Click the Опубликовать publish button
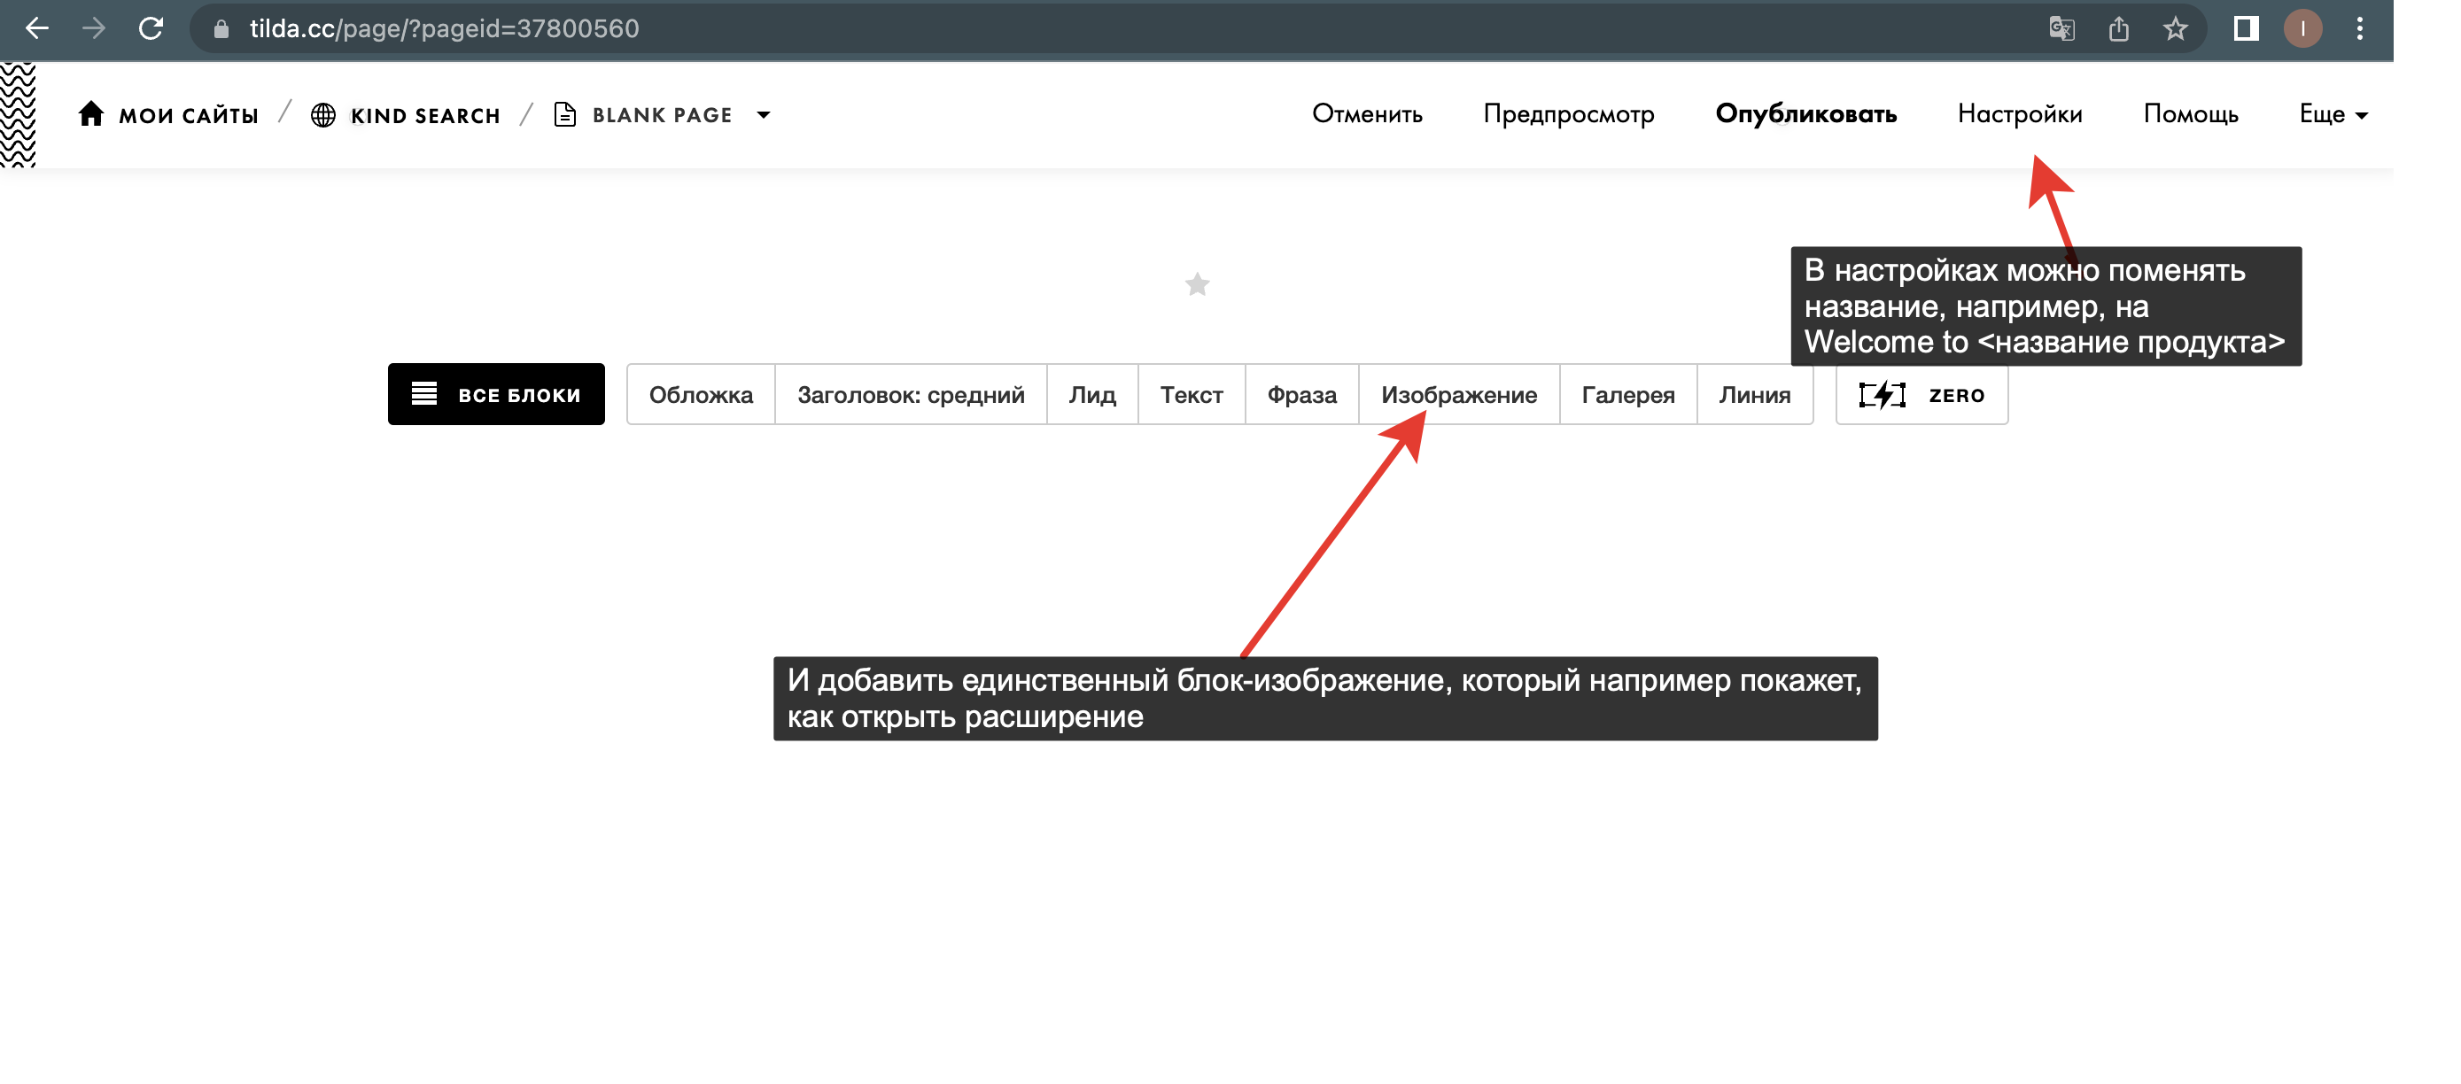Viewport: 2461px width, 1084px height. click(x=1805, y=114)
